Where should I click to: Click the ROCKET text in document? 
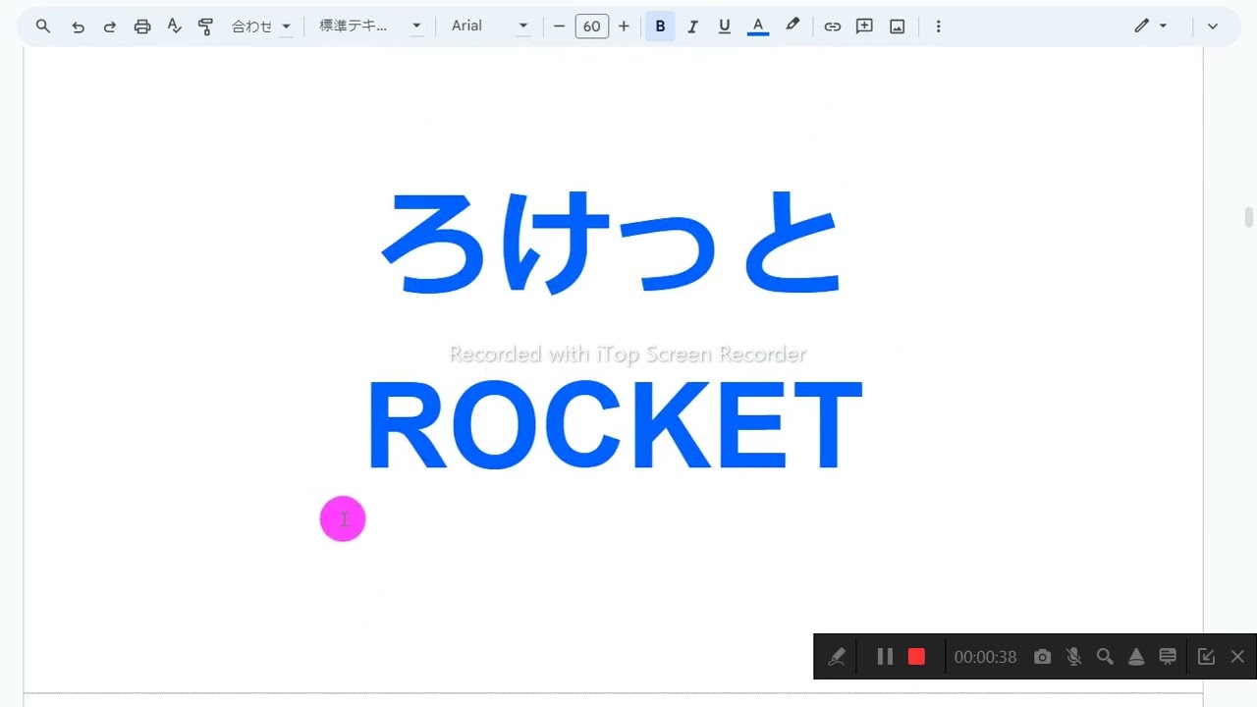click(x=614, y=427)
